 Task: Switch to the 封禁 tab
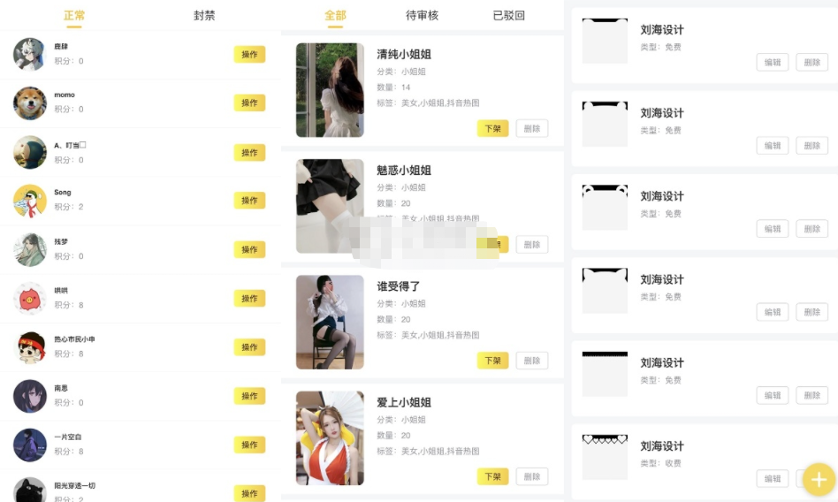pyautogui.click(x=204, y=16)
